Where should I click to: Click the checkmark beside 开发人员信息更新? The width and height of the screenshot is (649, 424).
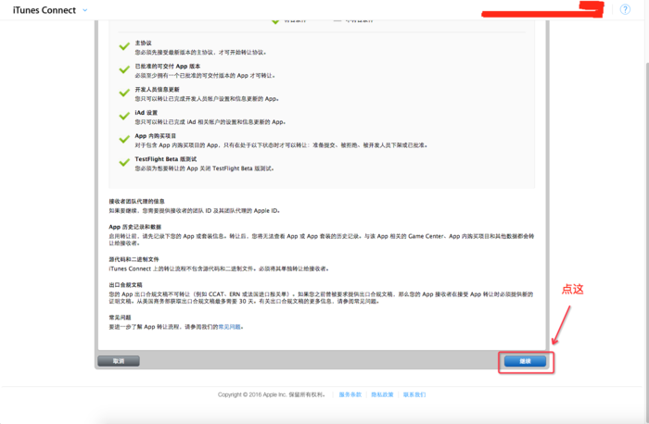(124, 93)
